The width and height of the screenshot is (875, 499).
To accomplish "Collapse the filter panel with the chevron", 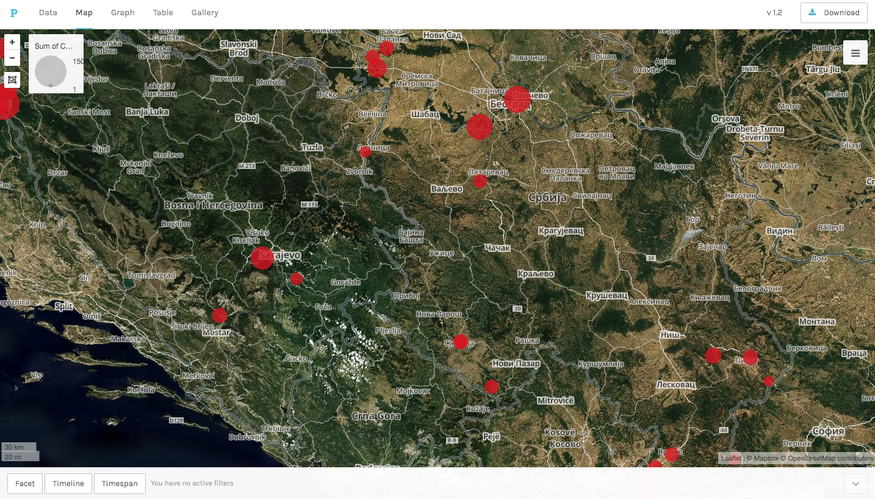I will [x=855, y=484].
